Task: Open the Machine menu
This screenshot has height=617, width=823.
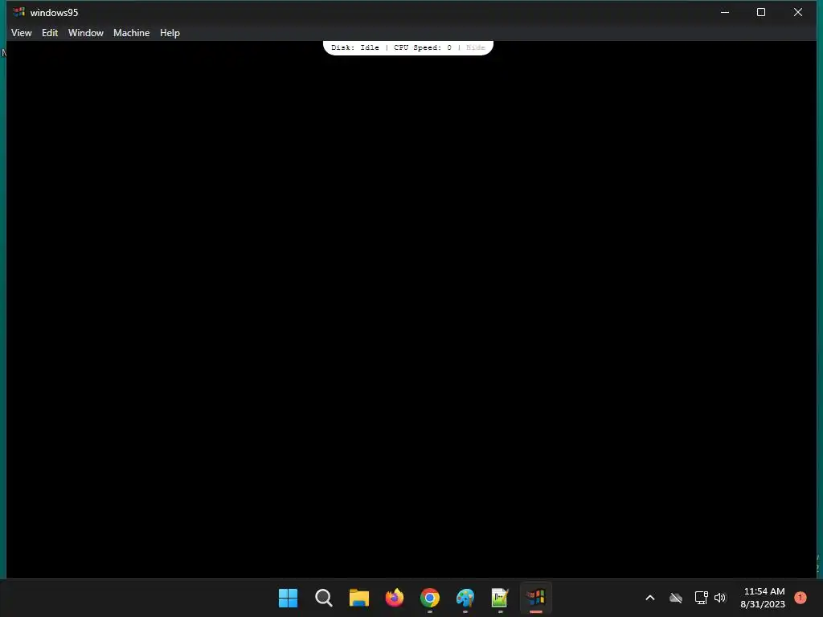Action: pyautogui.click(x=131, y=32)
